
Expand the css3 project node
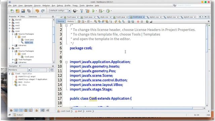pyautogui.click(x=10, y=28)
